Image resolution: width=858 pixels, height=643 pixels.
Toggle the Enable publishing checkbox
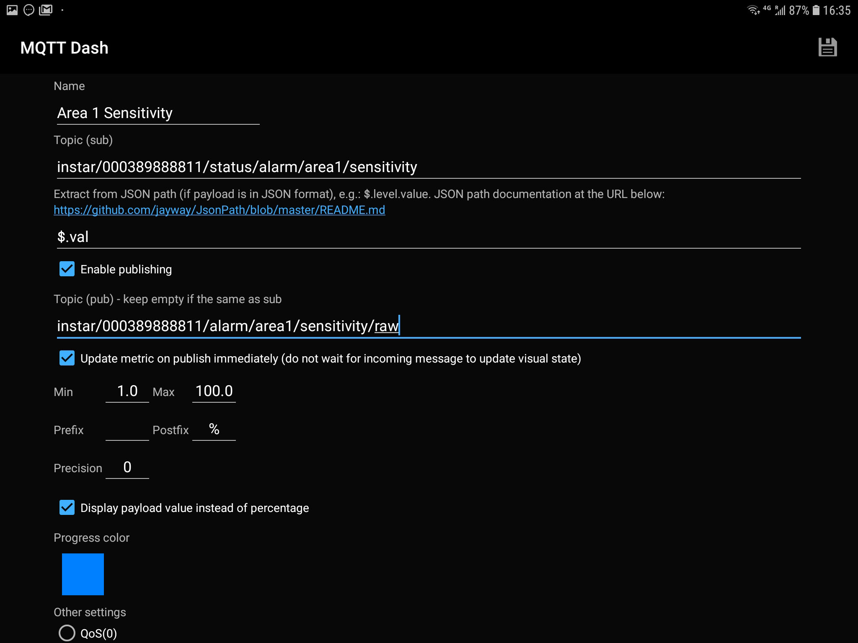click(x=67, y=269)
